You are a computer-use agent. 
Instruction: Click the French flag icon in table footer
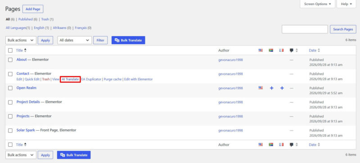[282, 145]
